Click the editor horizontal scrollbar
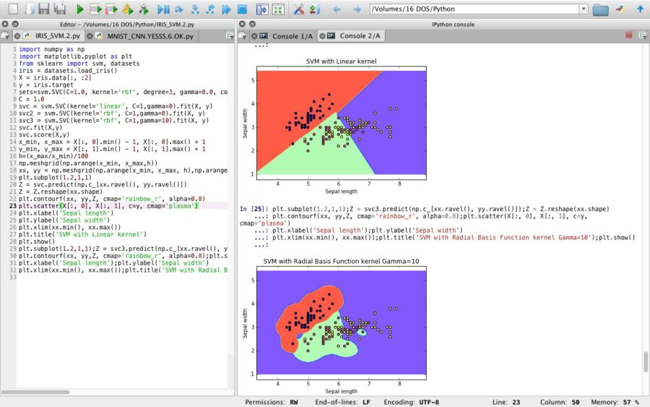Image resolution: width=650 pixels, height=407 pixels. click(x=35, y=392)
